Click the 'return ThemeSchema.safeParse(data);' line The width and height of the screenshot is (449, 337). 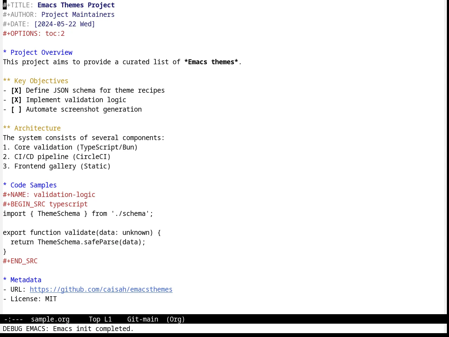point(78,242)
